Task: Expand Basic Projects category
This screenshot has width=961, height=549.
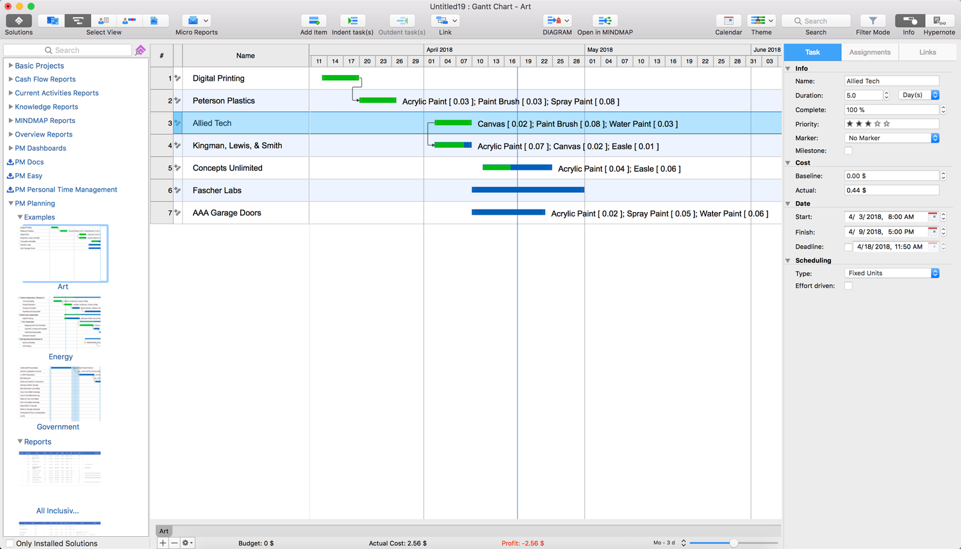Action: pyautogui.click(x=10, y=65)
